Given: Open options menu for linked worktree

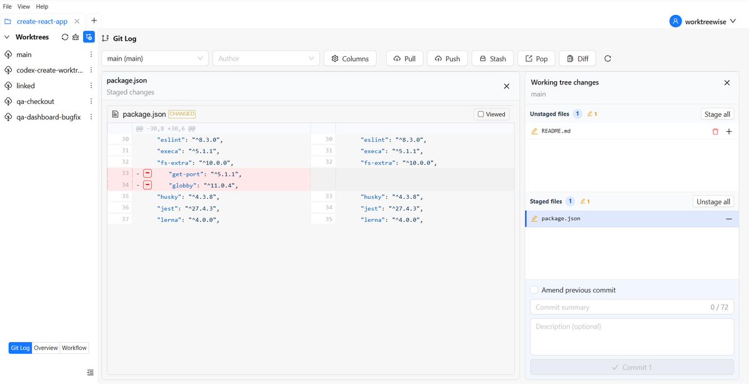Looking at the screenshot, I should point(91,86).
